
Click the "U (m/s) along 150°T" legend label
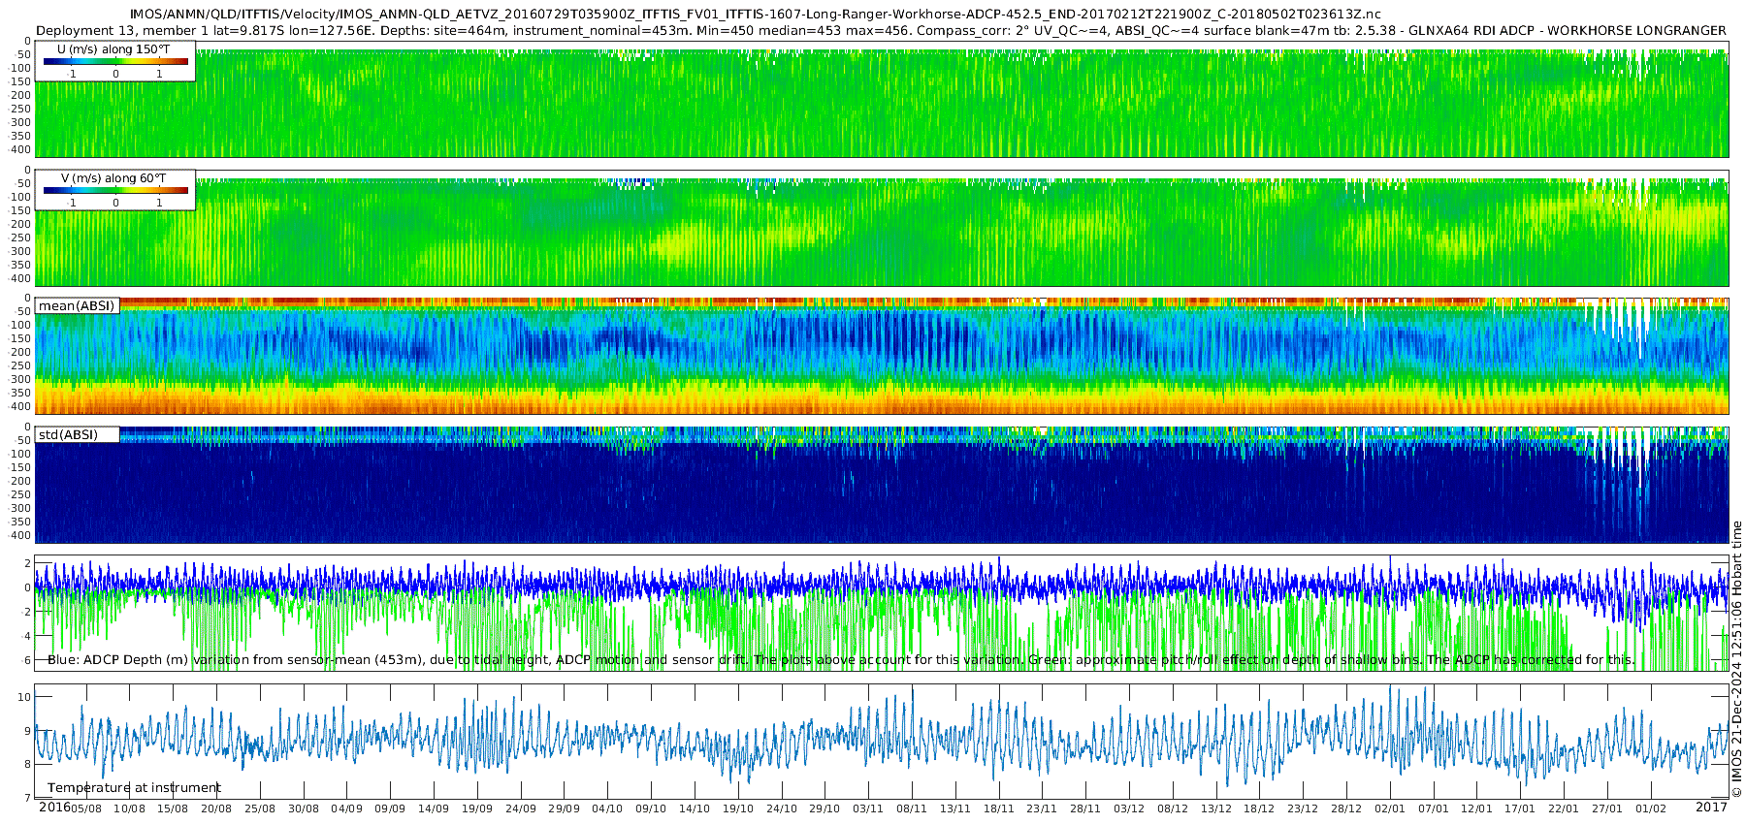[113, 49]
